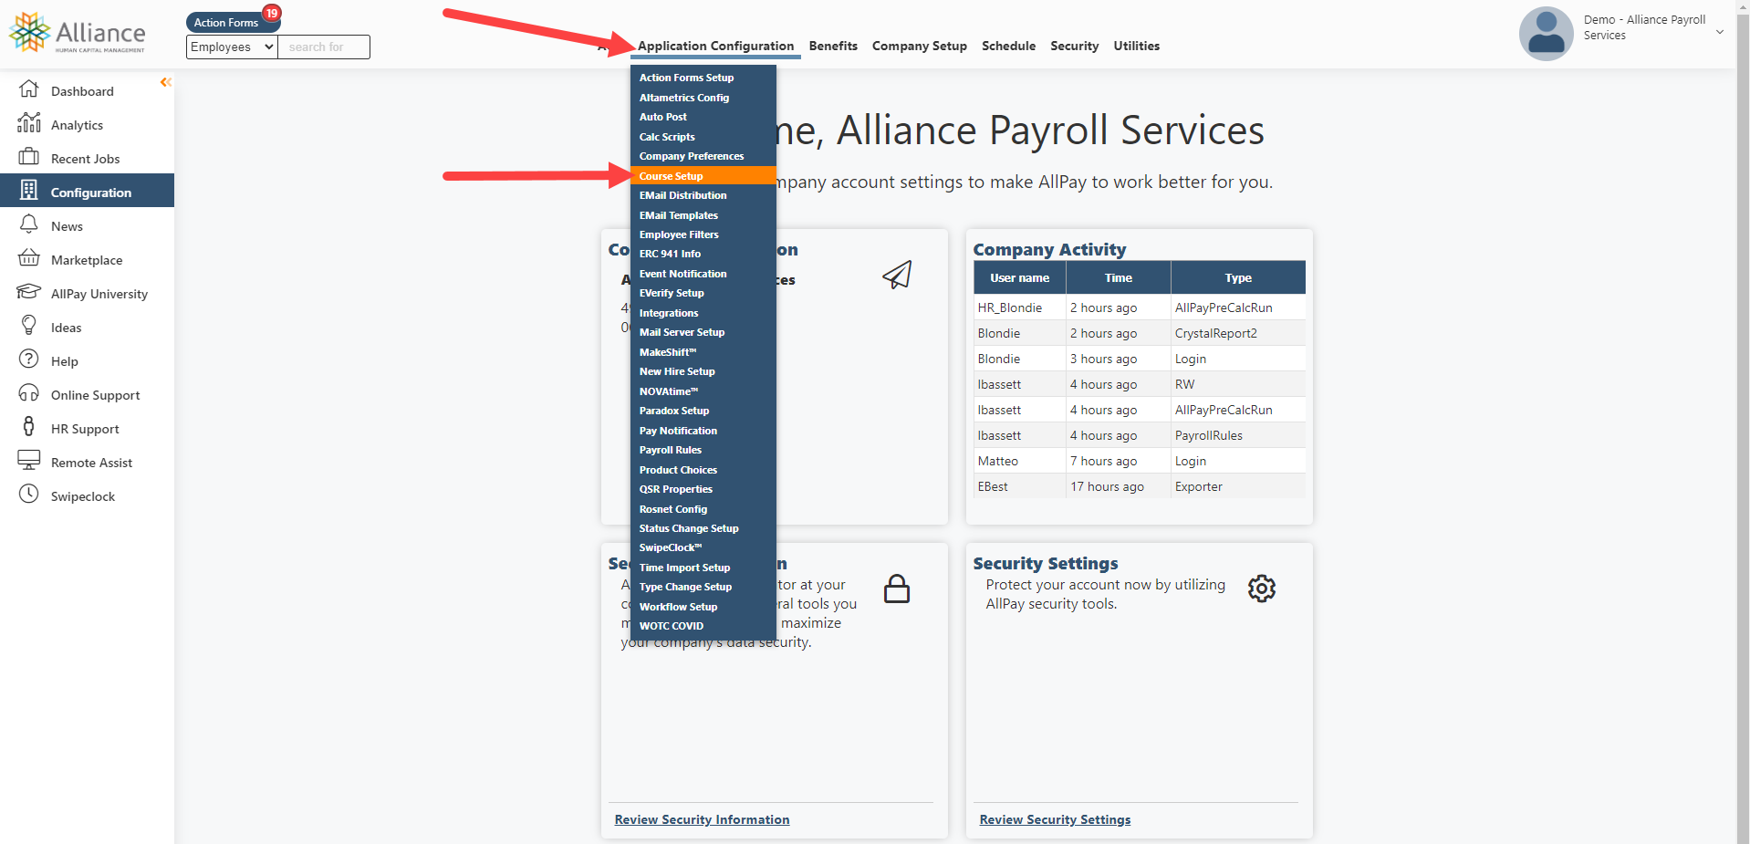Choose EVerify Setup menu entry
1750x844 pixels.
[x=703, y=293]
